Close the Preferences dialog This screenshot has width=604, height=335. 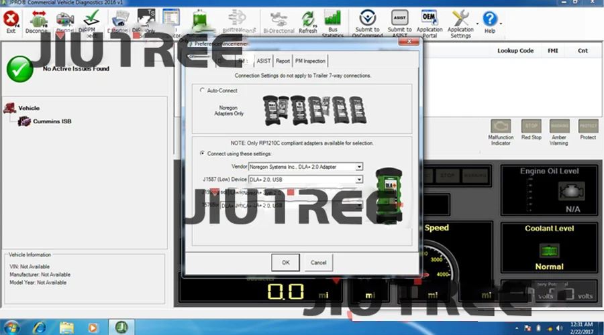409,41
